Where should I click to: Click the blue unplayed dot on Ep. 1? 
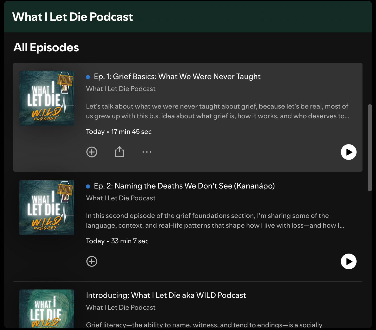click(88, 77)
